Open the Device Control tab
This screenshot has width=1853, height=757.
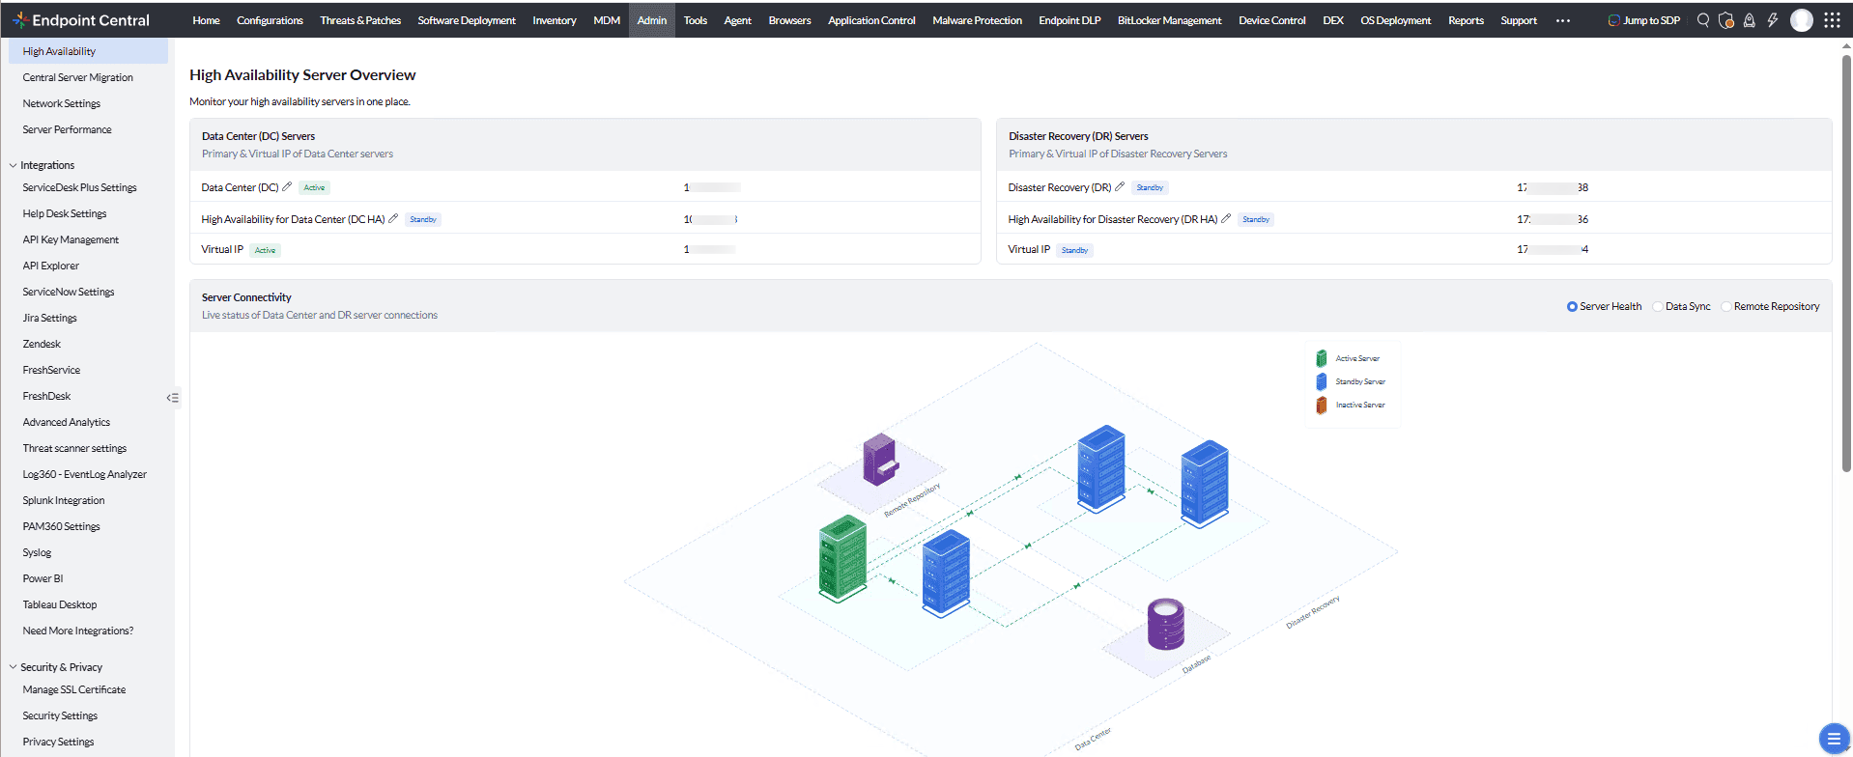pyautogui.click(x=1271, y=20)
